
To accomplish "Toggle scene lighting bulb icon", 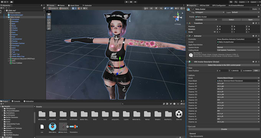I will [156, 8].
